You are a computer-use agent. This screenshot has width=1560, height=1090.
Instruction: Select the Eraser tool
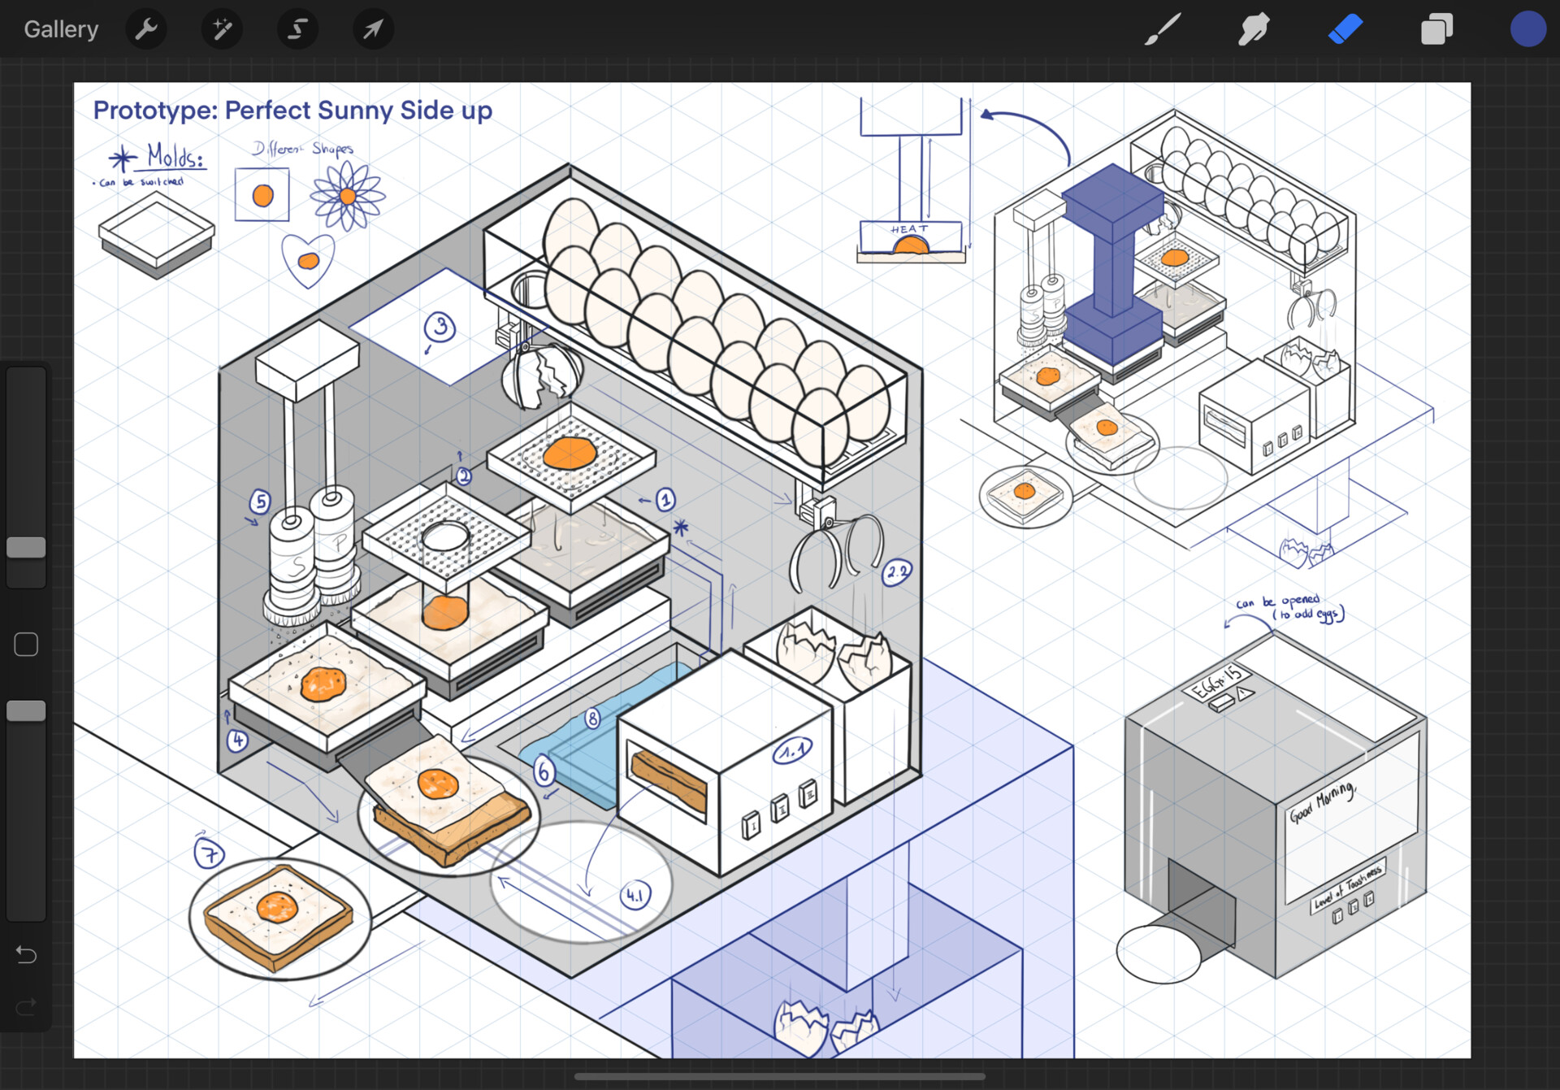coord(1345,30)
